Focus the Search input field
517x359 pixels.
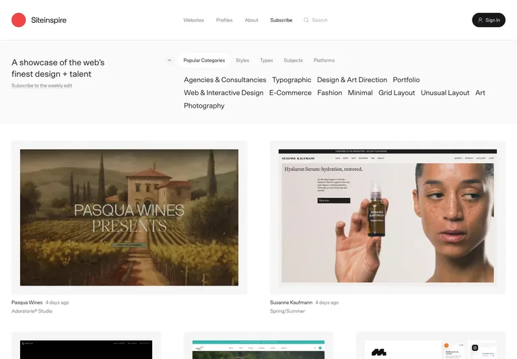click(x=320, y=20)
